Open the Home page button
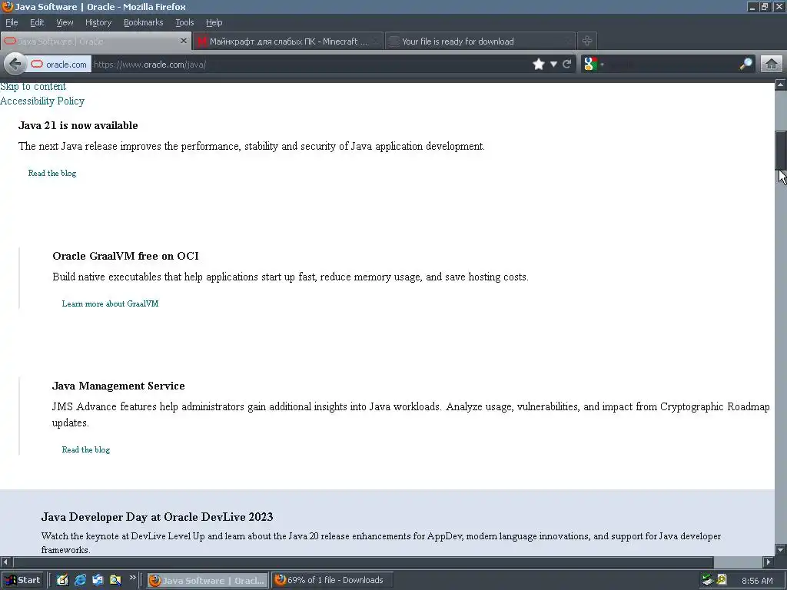787x590 pixels. coord(772,65)
